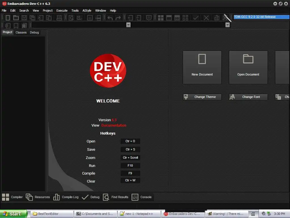290x218 pixels.
Task: Click the Open file folder toolbar icon
Action: 16,18
